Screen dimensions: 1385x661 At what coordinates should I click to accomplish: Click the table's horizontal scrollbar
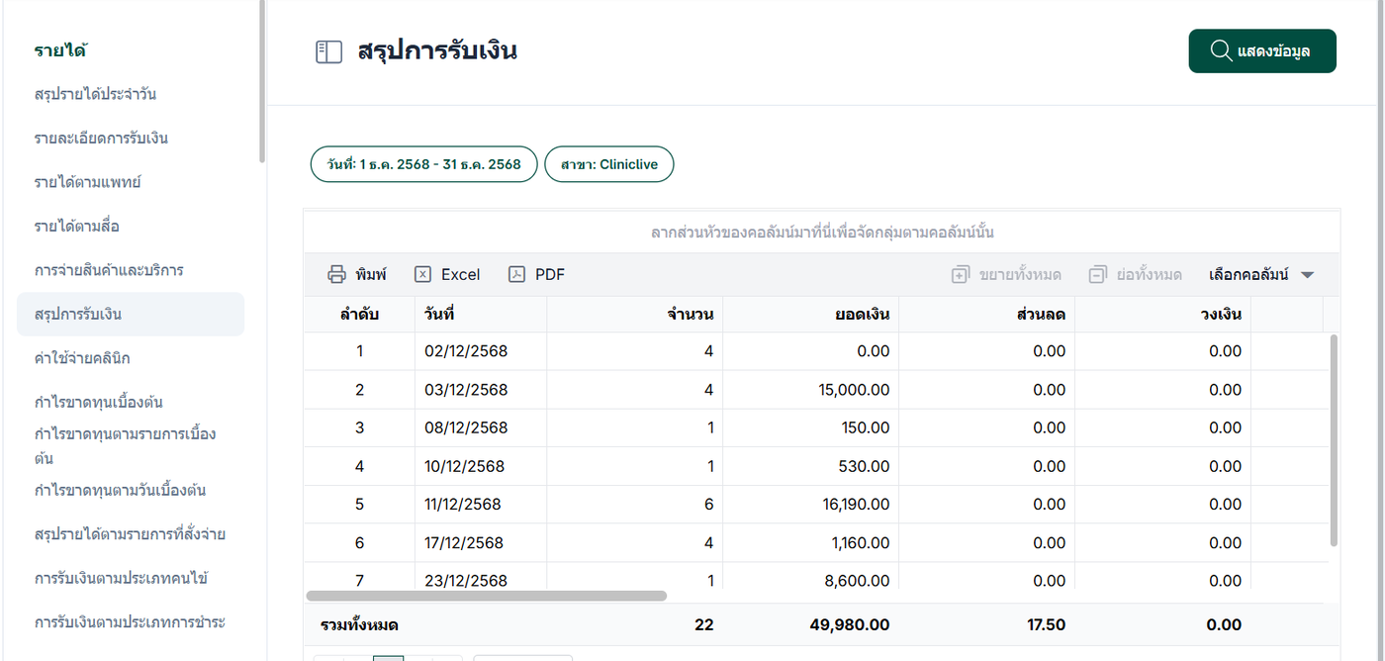click(487, 596)
